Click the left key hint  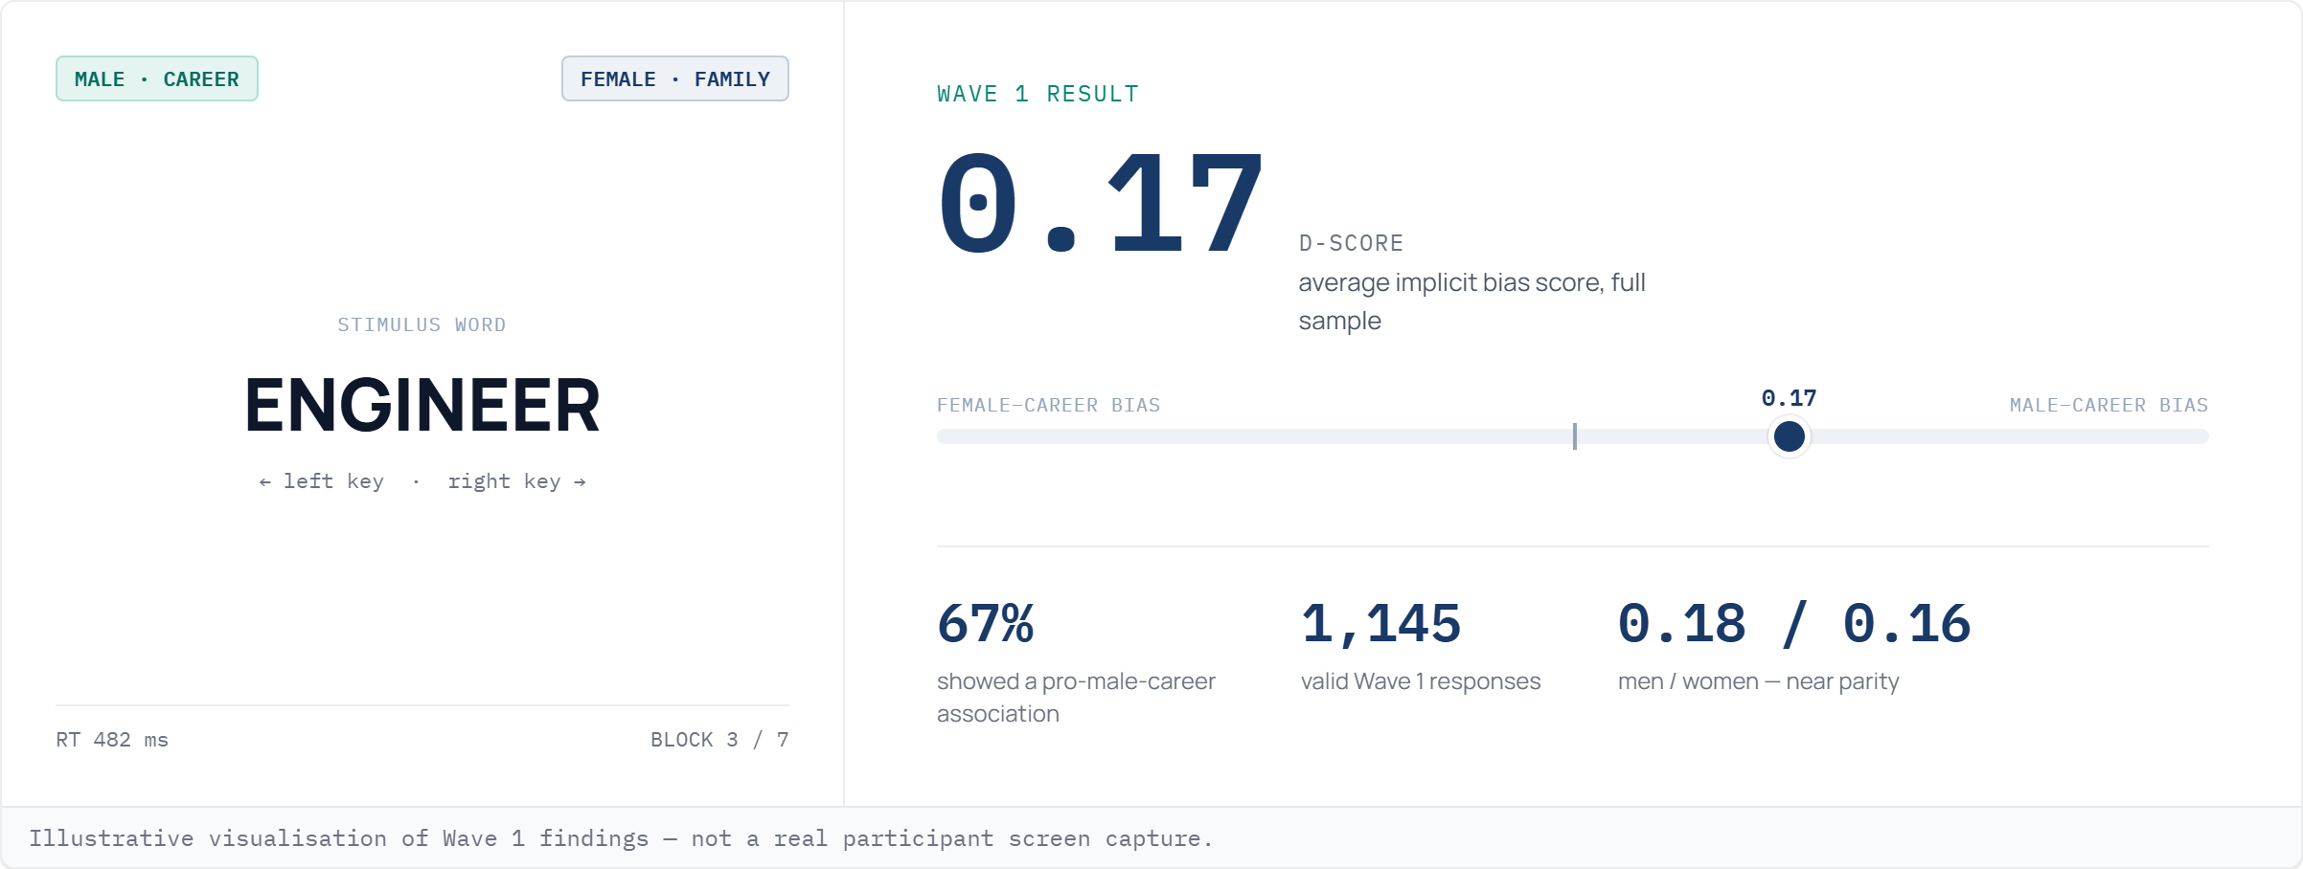(x=322, y=481)
